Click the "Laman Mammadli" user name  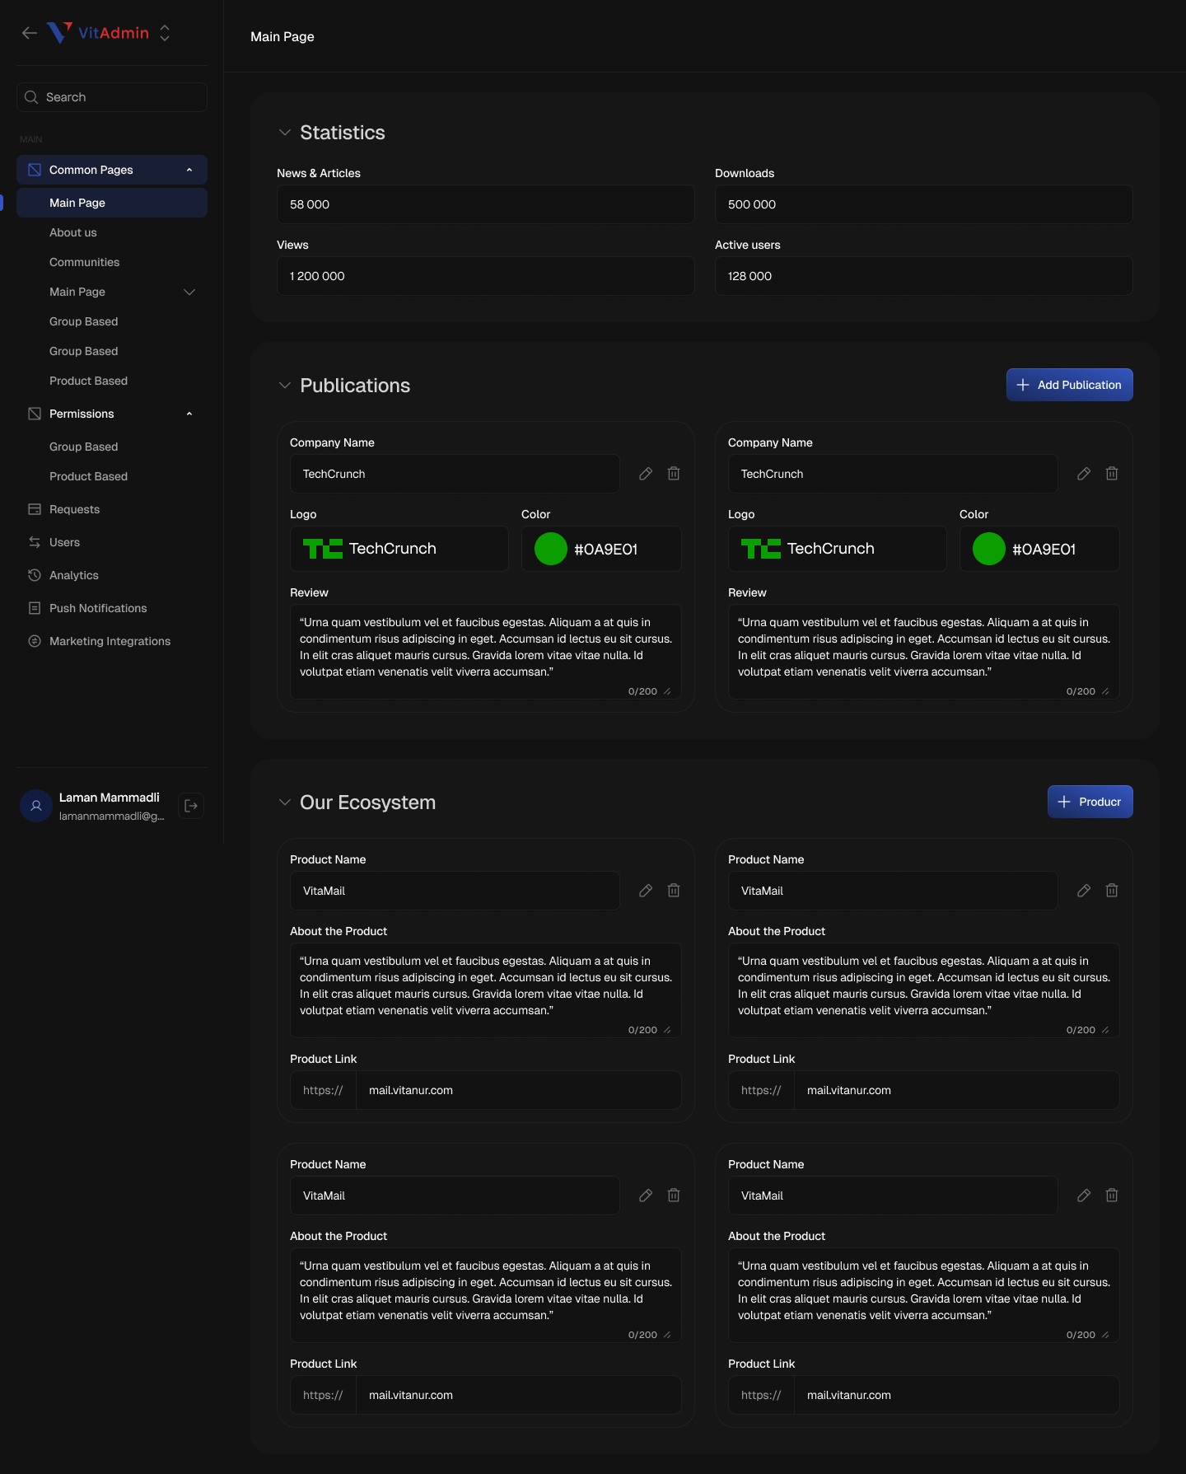110,798
